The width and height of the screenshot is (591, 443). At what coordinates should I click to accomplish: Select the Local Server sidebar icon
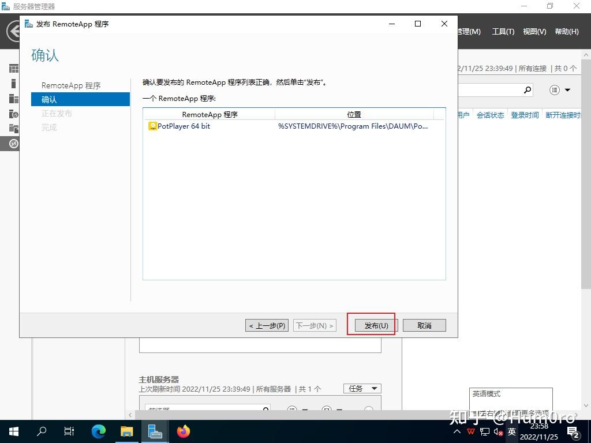click(x=13, y=82)
